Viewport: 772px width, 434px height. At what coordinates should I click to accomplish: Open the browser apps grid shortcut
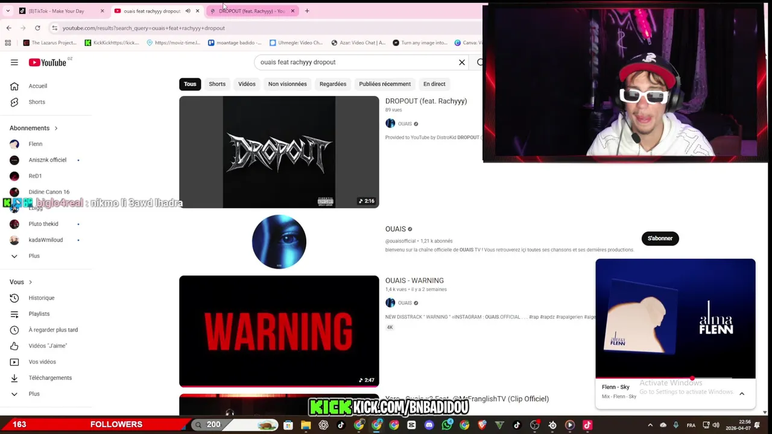pyautogui.click(x=8, y=43)
